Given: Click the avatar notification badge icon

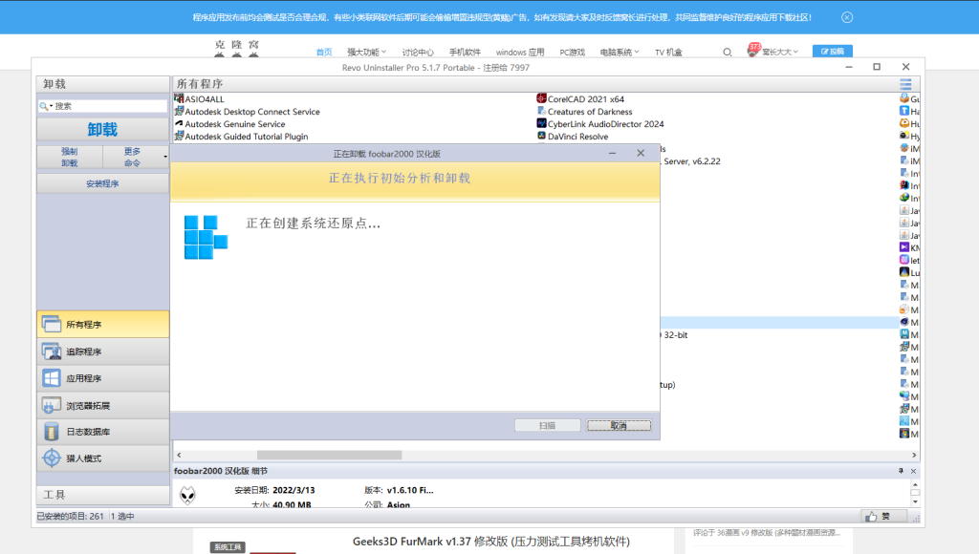Looking at the screenshot, I should [754, 50].
